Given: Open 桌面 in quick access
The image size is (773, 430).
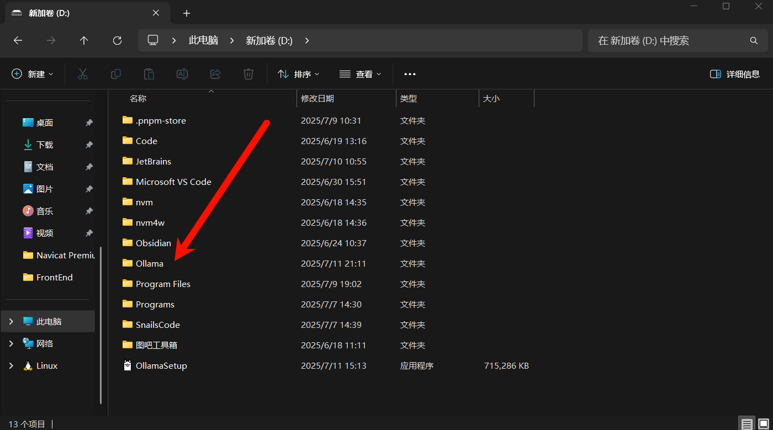Looking at the screenshot, I should point(45,123).
